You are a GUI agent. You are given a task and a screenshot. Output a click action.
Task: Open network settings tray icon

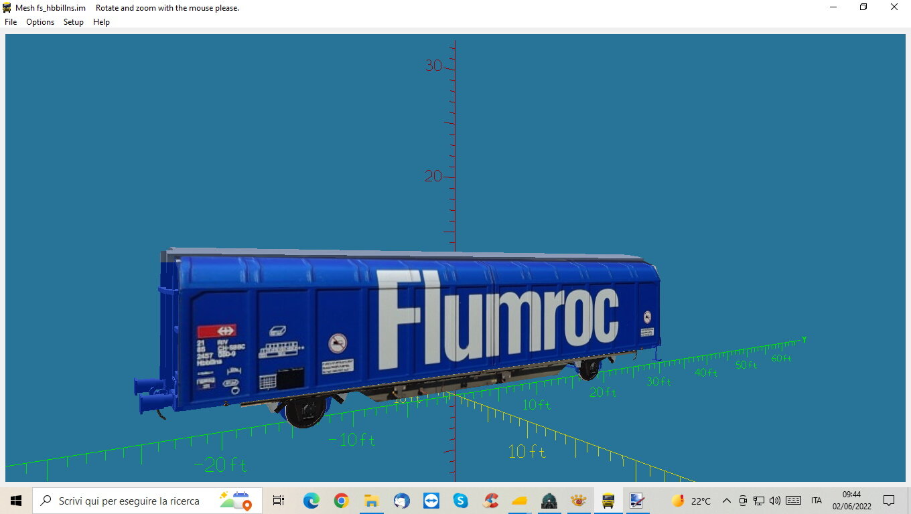click(759, 501)
